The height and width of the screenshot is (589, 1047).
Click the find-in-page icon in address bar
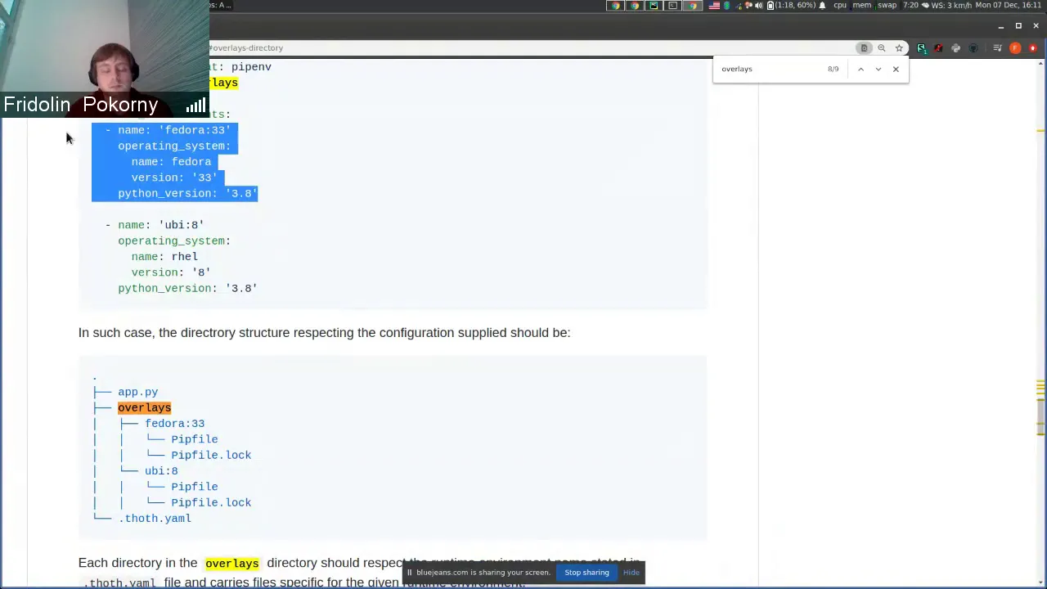(864, 47)
